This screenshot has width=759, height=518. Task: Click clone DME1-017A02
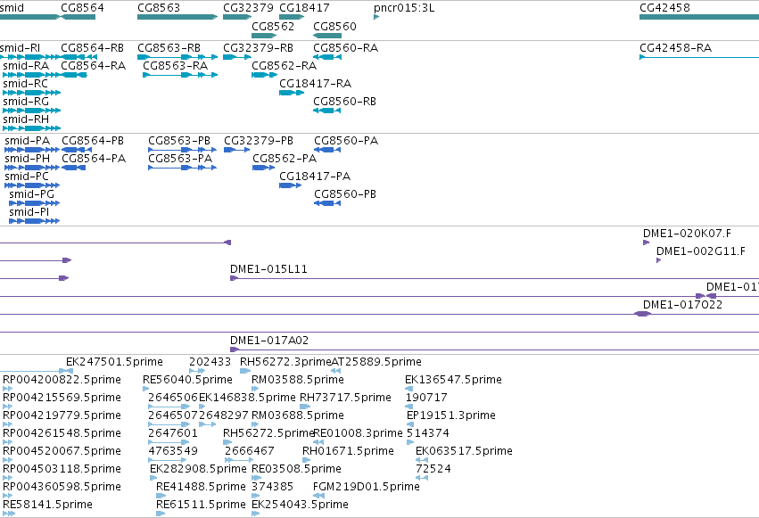pos(269,341)
